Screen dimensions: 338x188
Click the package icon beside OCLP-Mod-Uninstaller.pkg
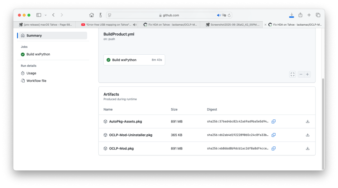click(x=105, y=135)
